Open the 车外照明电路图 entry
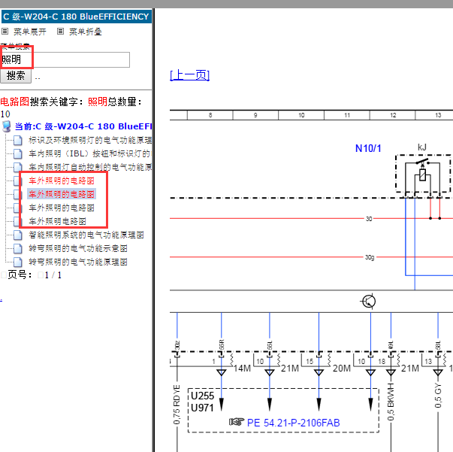Screen dimensions: 453x452 (57, 221)
